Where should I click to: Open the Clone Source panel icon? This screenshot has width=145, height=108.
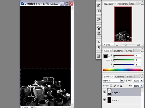(x=99, y=34)
